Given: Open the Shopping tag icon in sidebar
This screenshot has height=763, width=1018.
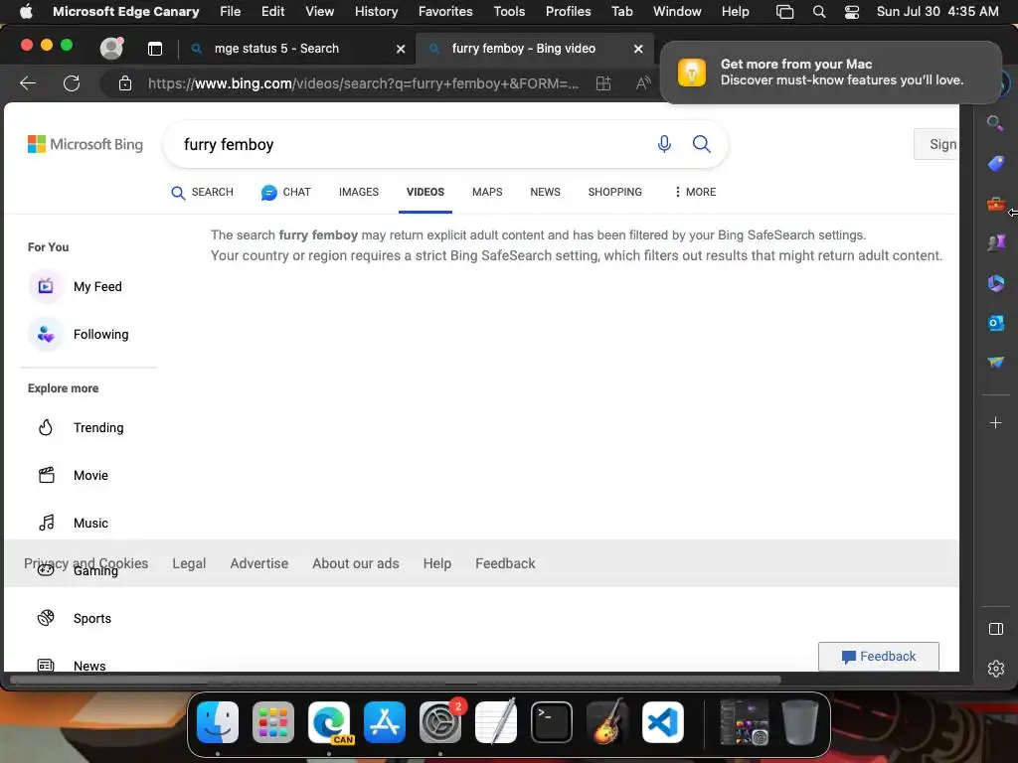Looking at the screenshot, I should coord(995,164).
